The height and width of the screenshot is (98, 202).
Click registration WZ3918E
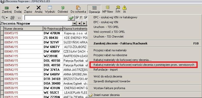coord(51,56)
